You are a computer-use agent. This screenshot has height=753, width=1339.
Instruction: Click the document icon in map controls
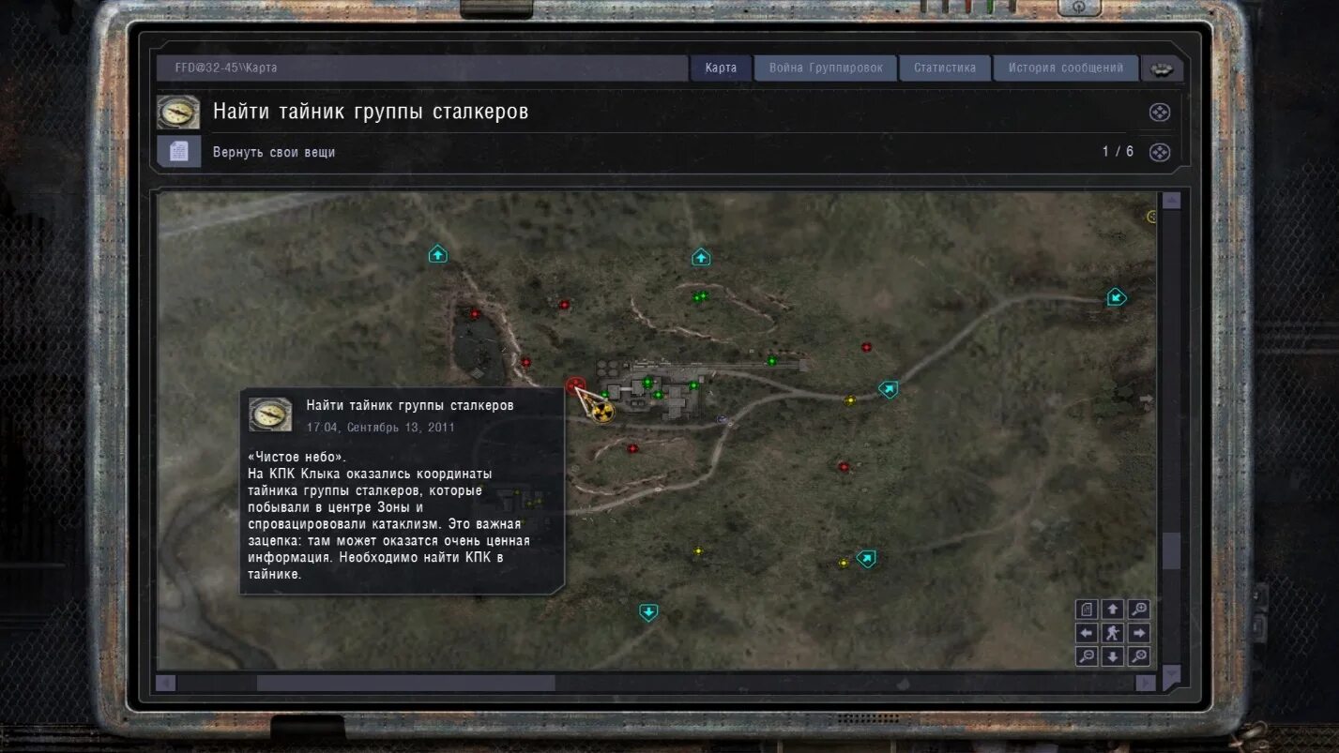pos(1087,610)
